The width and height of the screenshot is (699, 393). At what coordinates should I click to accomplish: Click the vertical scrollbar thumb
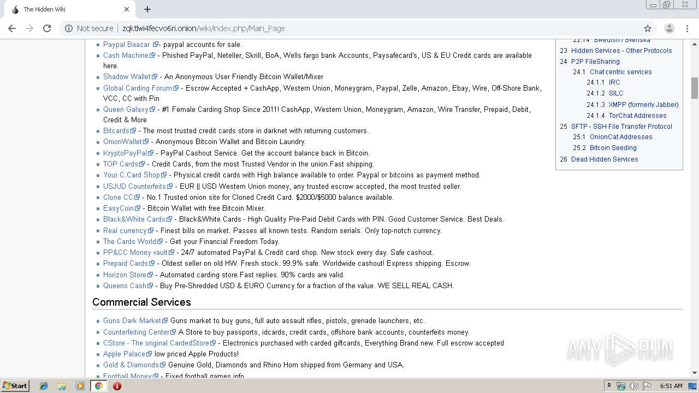(695, 88)
